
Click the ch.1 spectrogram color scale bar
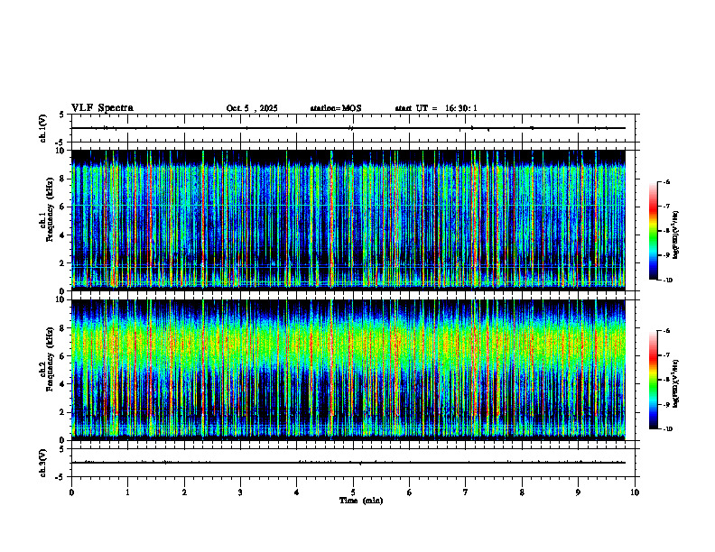click(653, 231)
